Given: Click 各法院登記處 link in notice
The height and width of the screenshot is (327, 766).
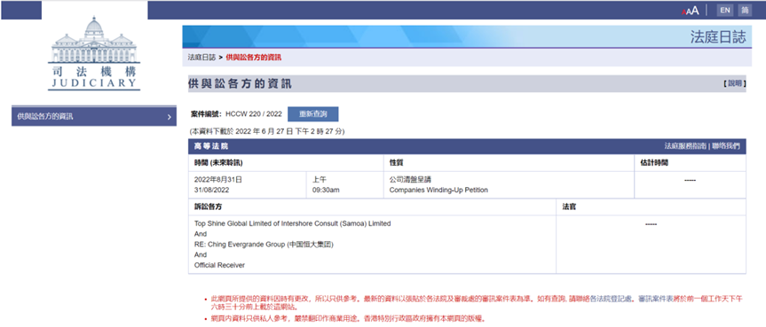Looking at the screenshot, I should tap(611, 300).
